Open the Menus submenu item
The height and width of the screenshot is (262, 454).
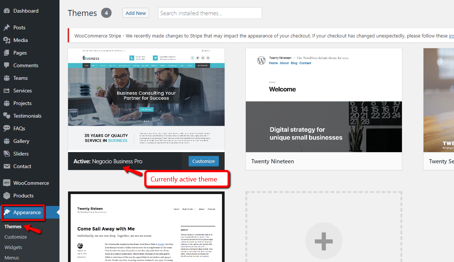[x=12, y=258]
